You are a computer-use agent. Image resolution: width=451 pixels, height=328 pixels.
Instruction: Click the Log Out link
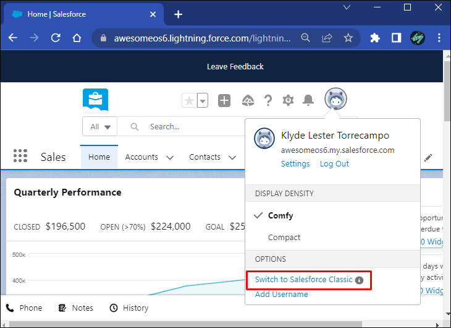[334, 164]
